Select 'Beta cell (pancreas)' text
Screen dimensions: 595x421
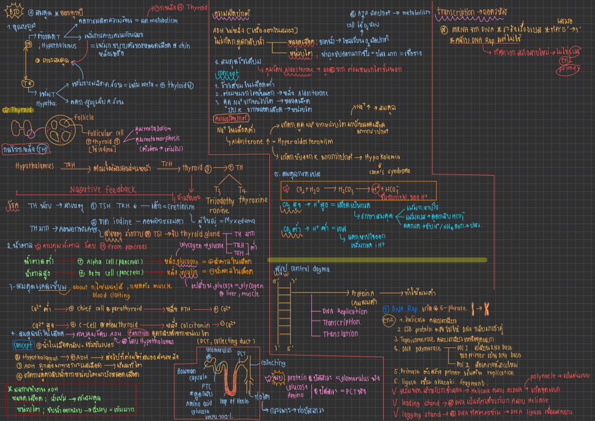point(116,273)
